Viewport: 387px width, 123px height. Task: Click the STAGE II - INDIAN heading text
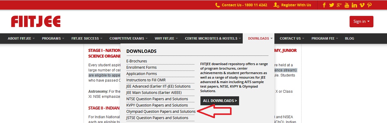tap(104, 108)
